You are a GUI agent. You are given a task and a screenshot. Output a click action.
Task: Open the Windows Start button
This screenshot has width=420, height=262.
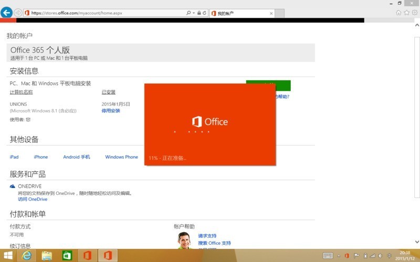click(8, 256)
